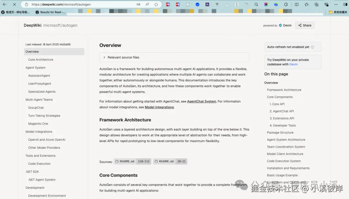Jump to 3. Extensions API in On this page

pos(282,118)
